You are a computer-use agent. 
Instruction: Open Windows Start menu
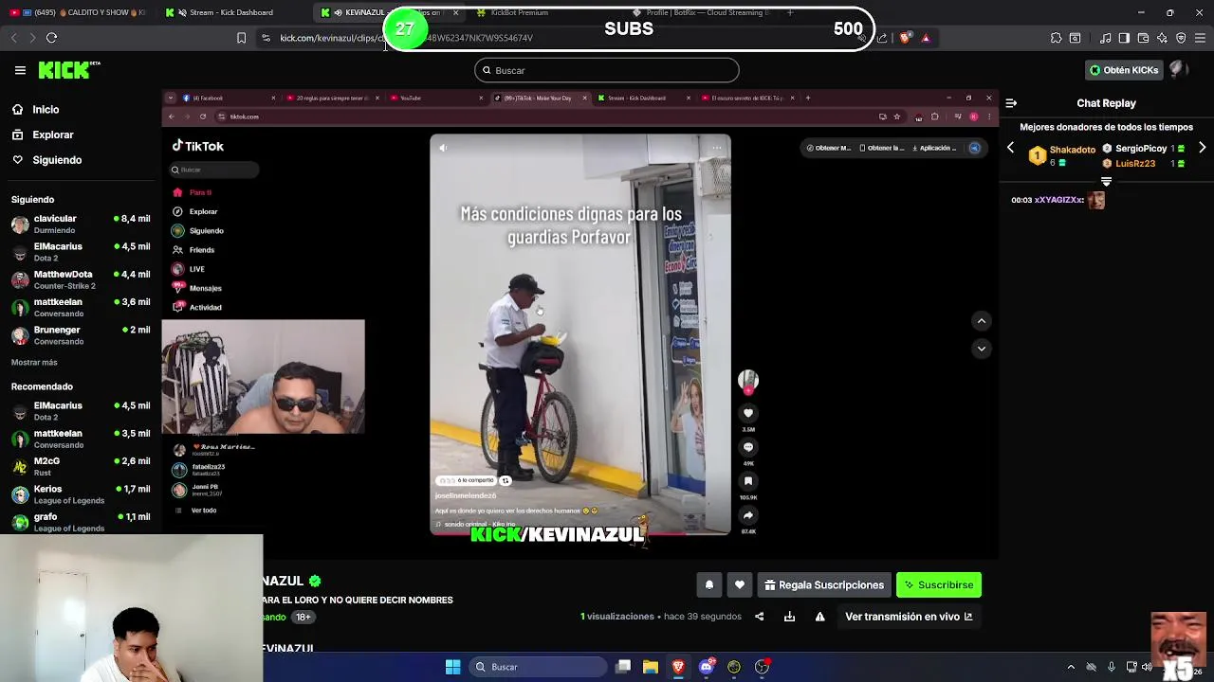452,667
